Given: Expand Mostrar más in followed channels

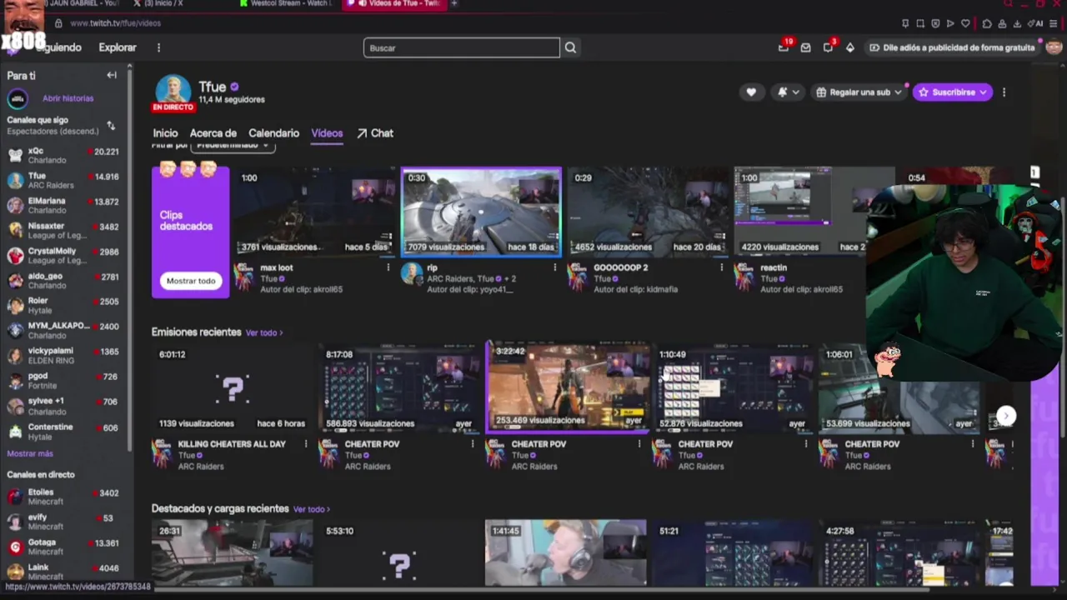Looking at the screenshot, I should tap(30, 453).
